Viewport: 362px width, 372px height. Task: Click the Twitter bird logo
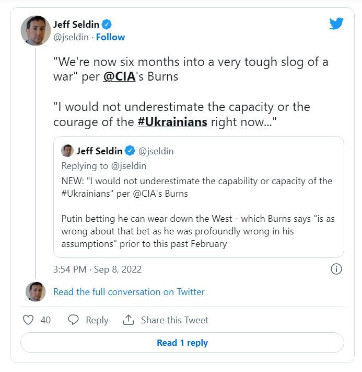(x=336, y=24)
